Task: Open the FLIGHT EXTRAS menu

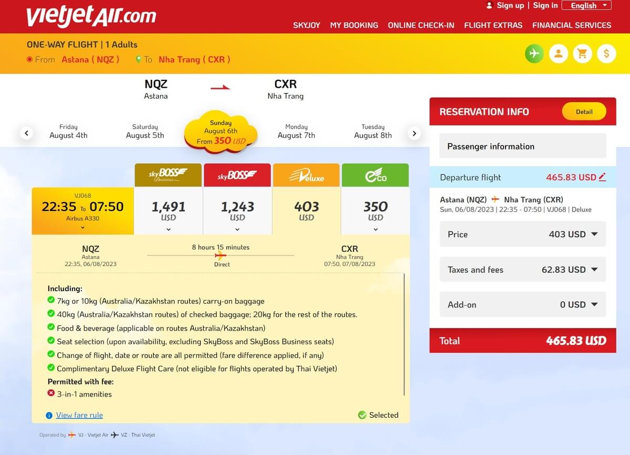Action: pos(493,25)
